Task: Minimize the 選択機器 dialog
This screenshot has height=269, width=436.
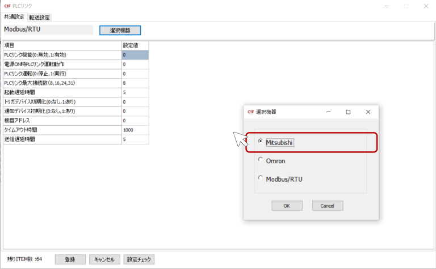Action: [x=329, y=112]
